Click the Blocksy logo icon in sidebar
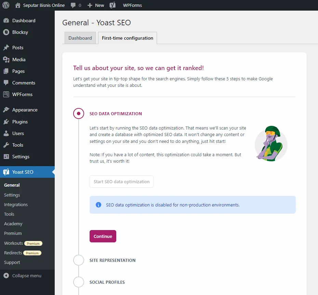 [x=6, y=32]
